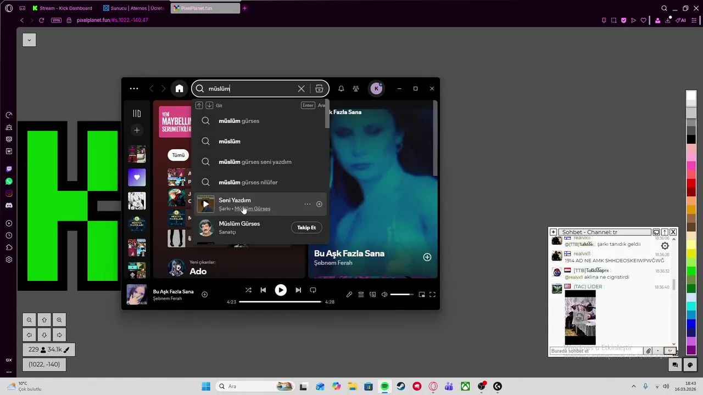Click the song progress bar
703x395 pixels.
tap(280, 302)
